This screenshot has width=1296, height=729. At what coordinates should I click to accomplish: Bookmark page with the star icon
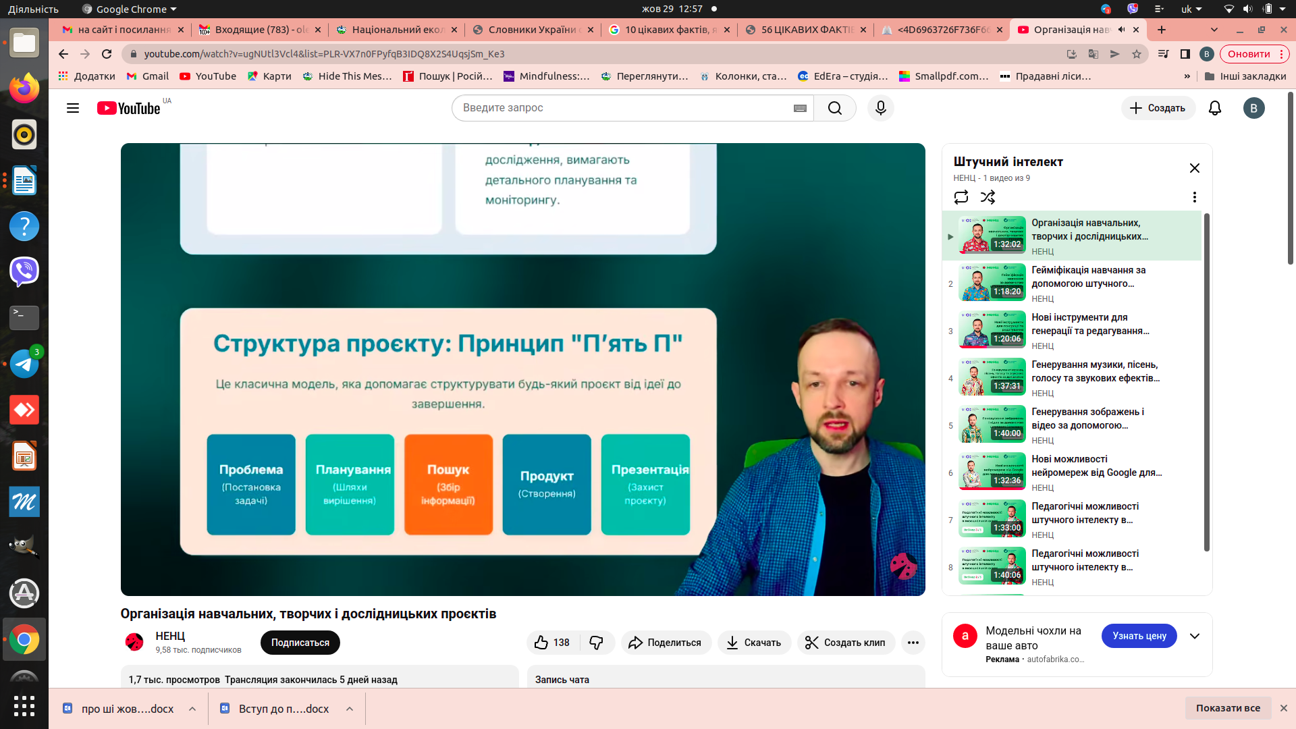(1137, 54)
